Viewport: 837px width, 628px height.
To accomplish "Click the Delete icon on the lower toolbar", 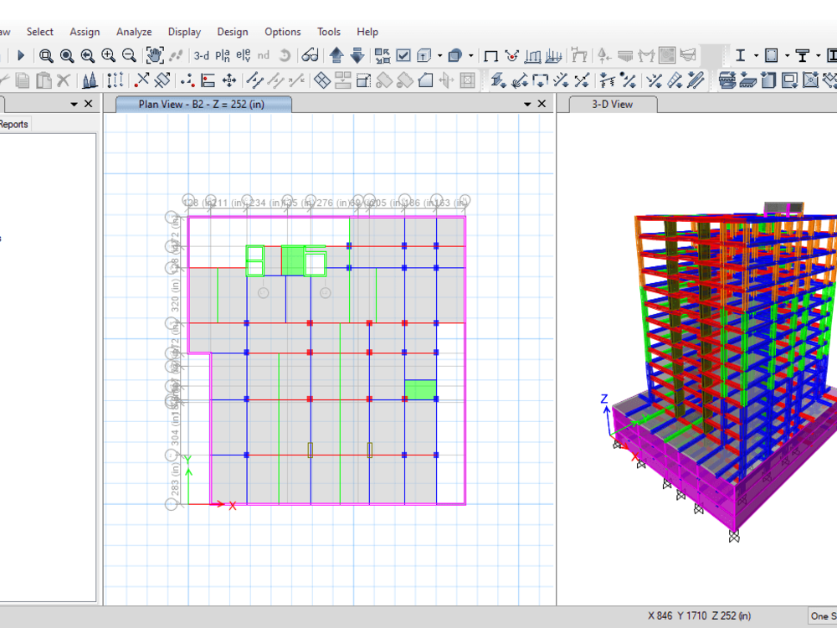I will tap(63, 80).
